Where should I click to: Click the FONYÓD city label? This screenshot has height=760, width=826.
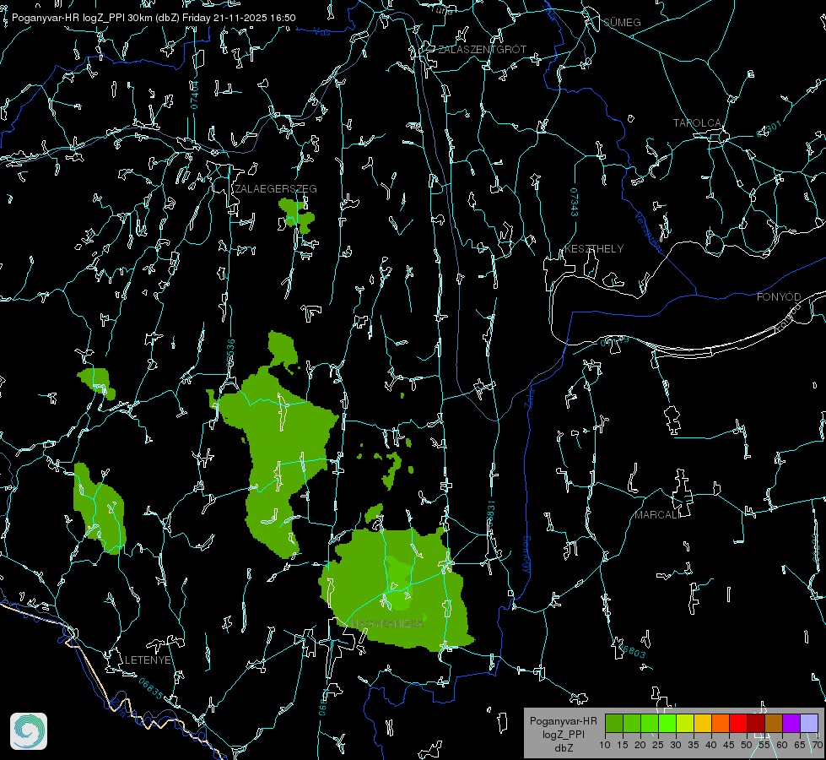click(x=779, y=297)
